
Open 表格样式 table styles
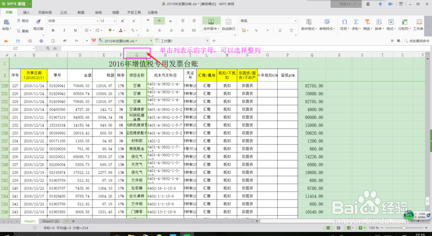327,25
